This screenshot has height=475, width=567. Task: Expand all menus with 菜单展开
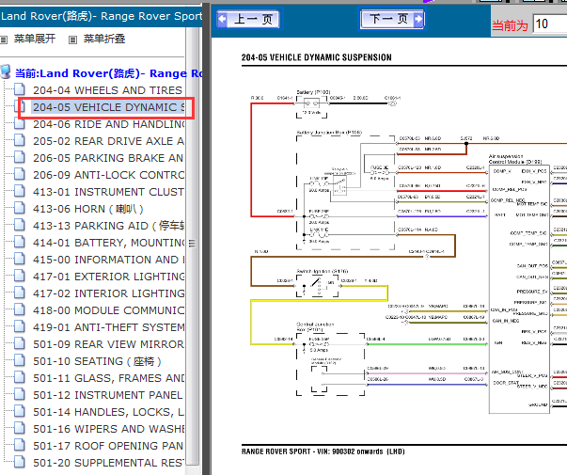click(x=35, y=39)
